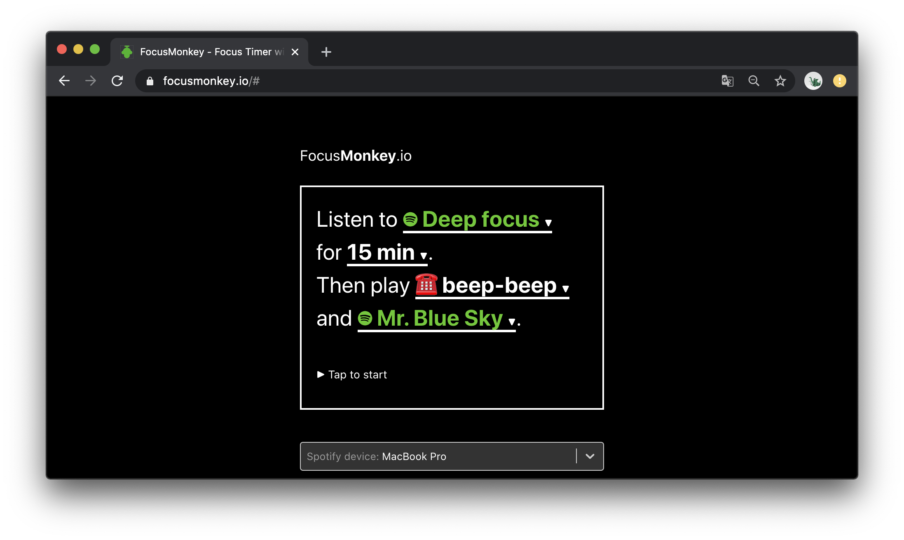Open the Deep focus playlist dropdown
Image resolution: width=904 pixels, height=540 pixels.
tap(477, 220)
